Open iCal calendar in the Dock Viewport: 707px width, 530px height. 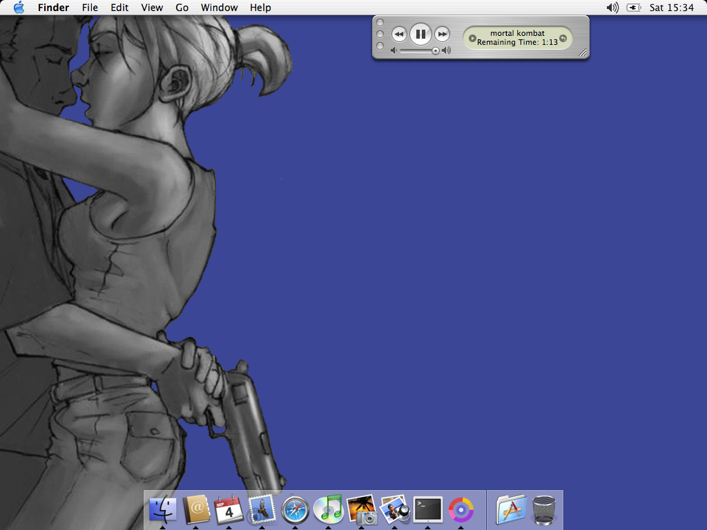point(229,509)
